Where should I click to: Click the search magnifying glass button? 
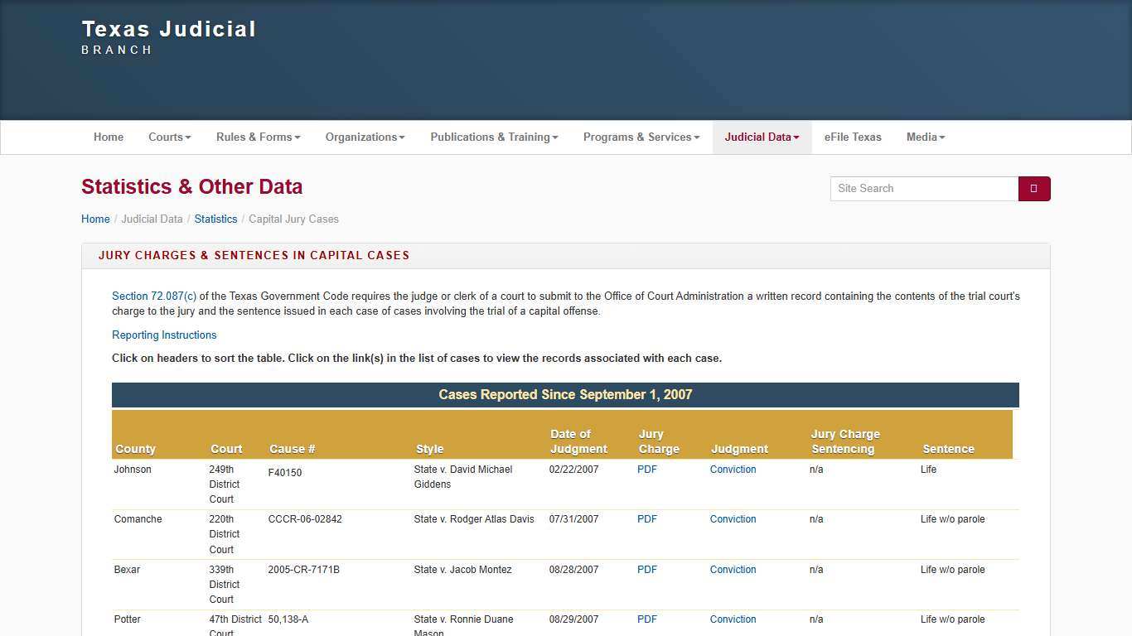click(x=1033, y=188)
